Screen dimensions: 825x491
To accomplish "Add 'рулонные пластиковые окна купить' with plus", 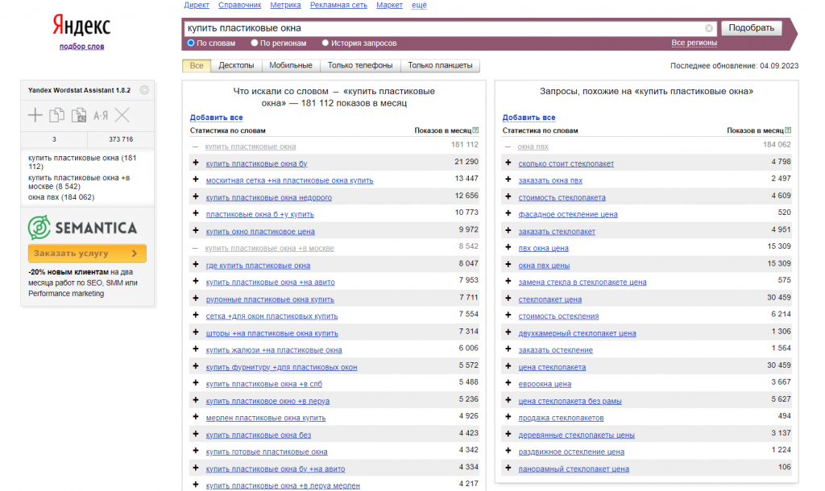I will (x=196, y=299).
